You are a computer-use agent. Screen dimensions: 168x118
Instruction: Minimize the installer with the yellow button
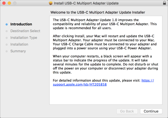pyautogui.click(x=9, y=3)
